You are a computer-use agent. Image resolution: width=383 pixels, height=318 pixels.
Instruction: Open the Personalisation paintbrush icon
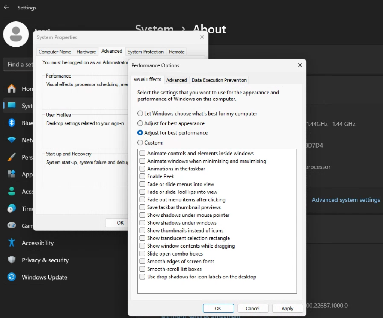pos(12,157)
